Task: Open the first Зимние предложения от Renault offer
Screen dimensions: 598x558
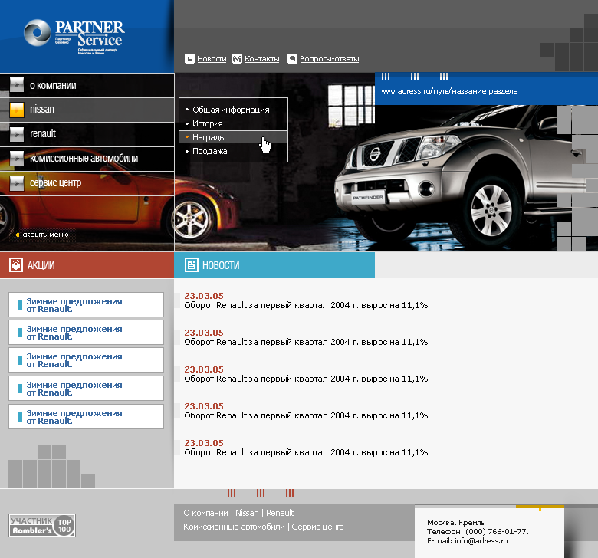Action: (x=86, y=305)
